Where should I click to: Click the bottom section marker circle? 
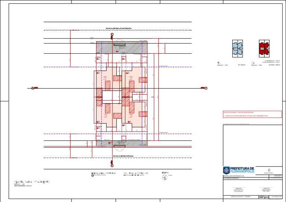point(112,165)
